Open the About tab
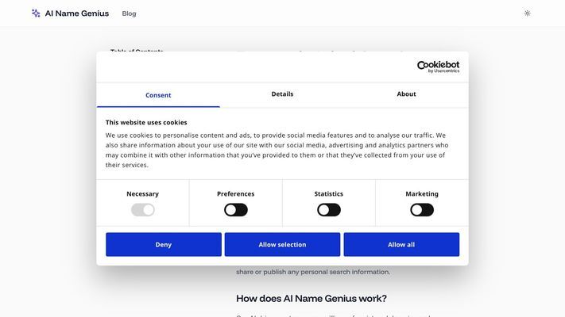 406,94
